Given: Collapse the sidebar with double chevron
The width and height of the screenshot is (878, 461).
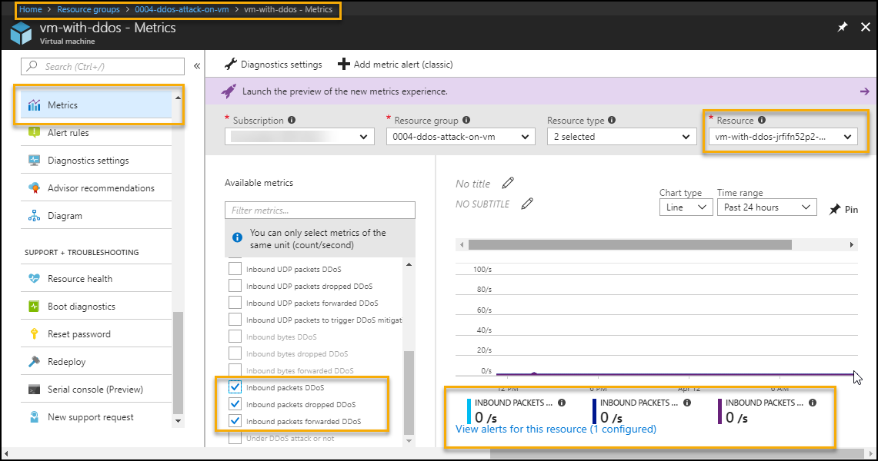Looking at the screenshot, I should (x=197, y=66).
